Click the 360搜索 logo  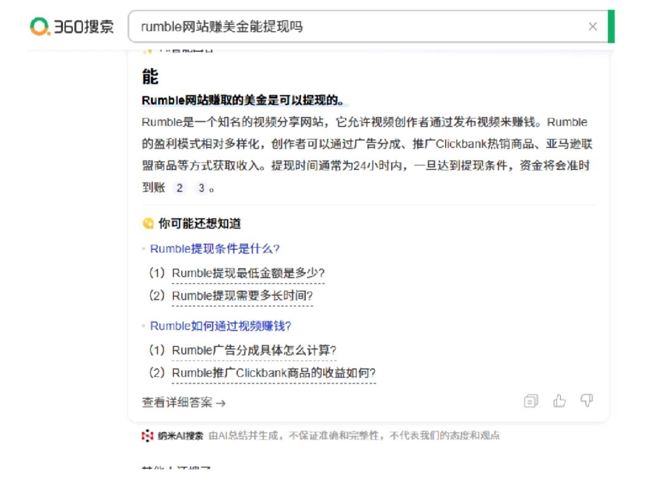coord(72,26)
